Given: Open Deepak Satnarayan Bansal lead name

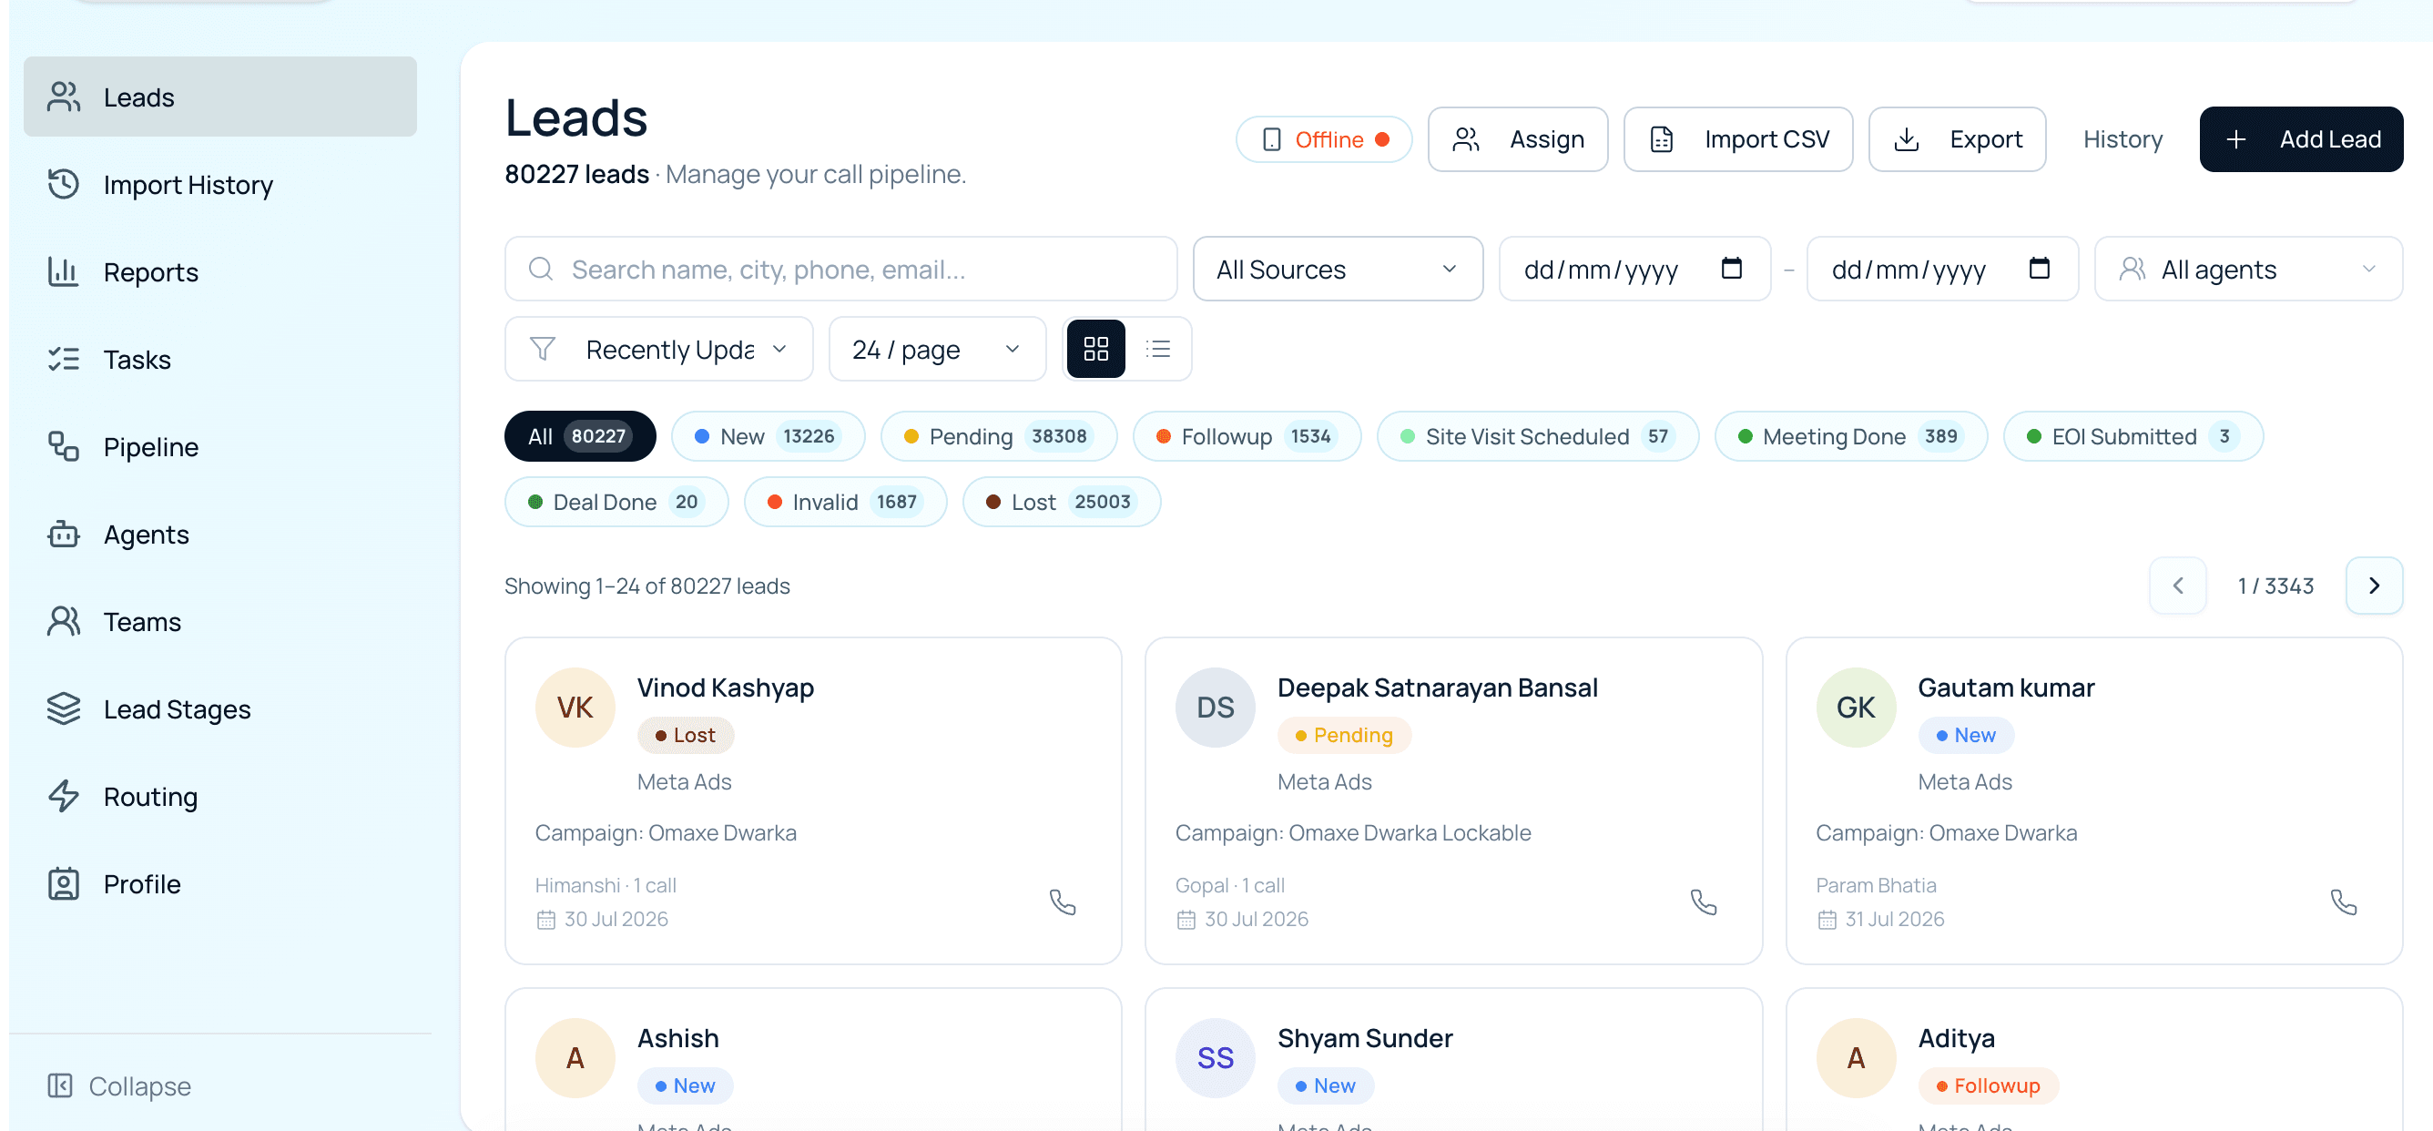Looking at the screenshot, I should point(1438,687).
